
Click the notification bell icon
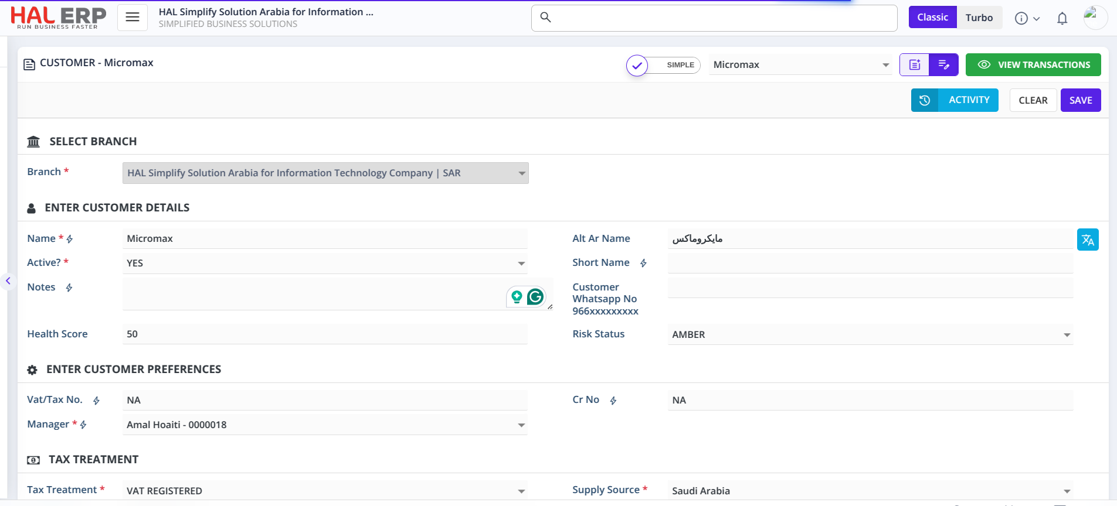(1062, 19)
